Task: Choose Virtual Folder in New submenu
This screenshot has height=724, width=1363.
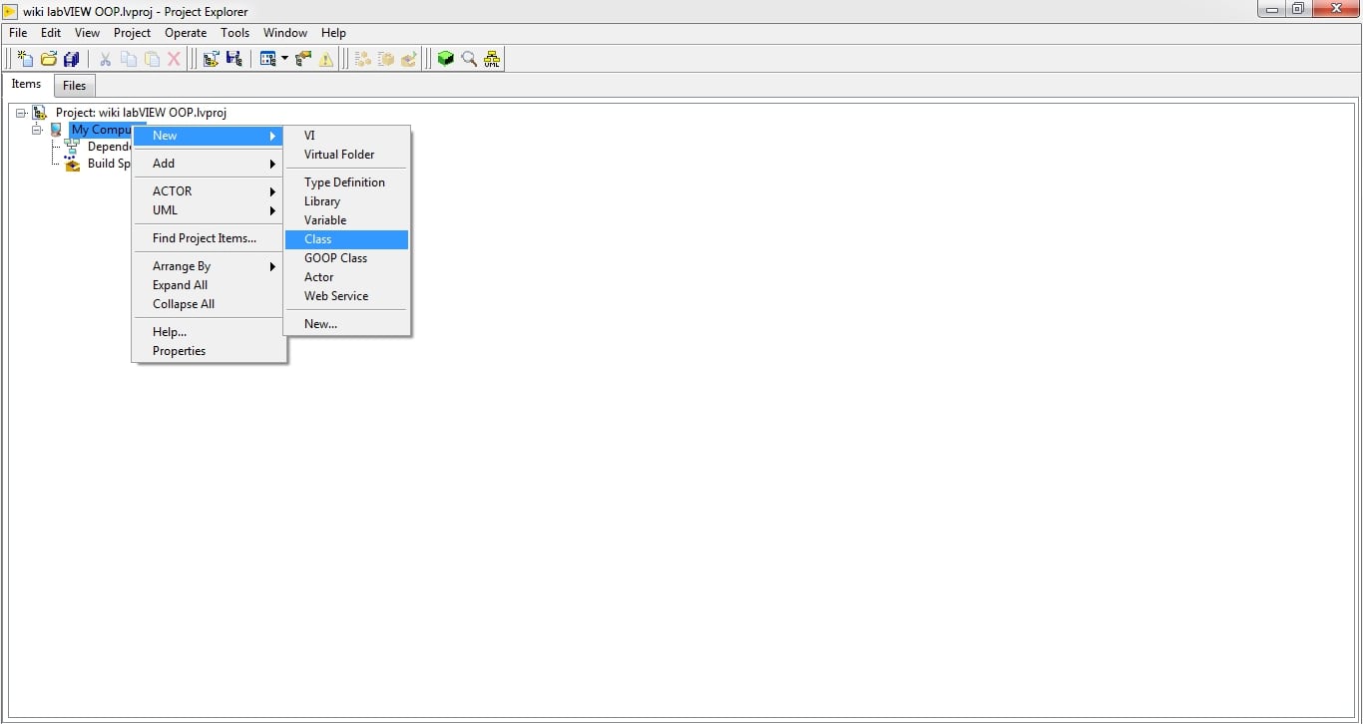Action: tap(346, 155)
